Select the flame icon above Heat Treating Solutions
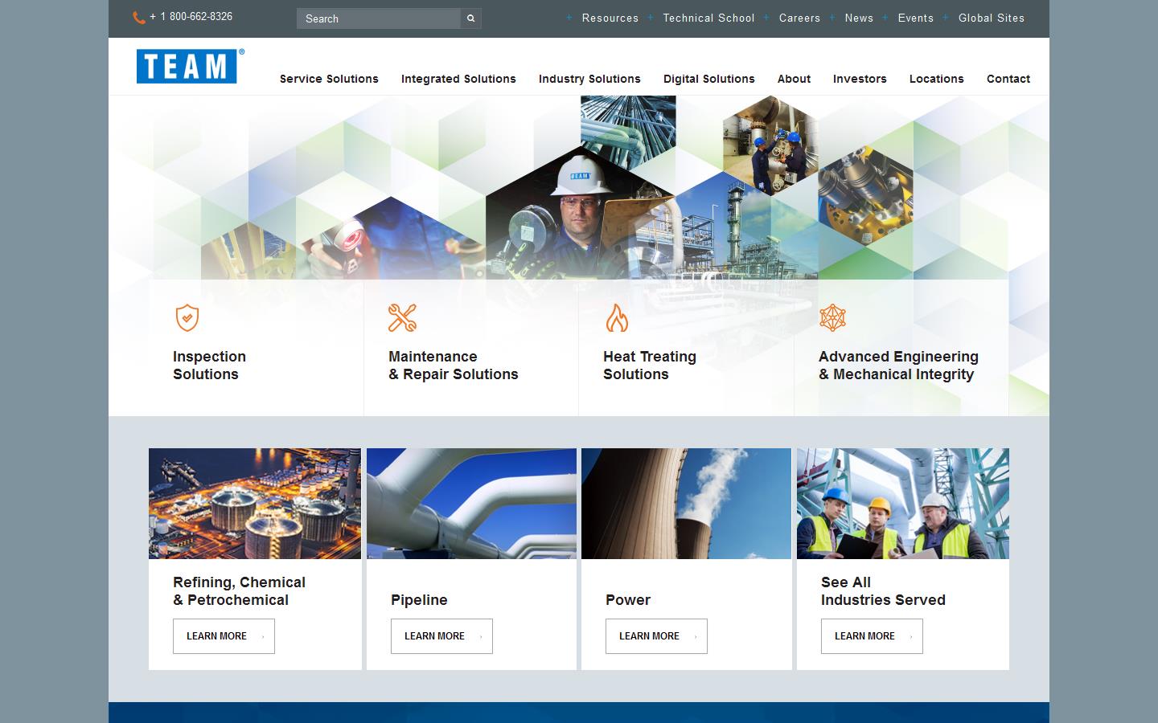This screenshot has width=1158, height=723. [617, 318]
